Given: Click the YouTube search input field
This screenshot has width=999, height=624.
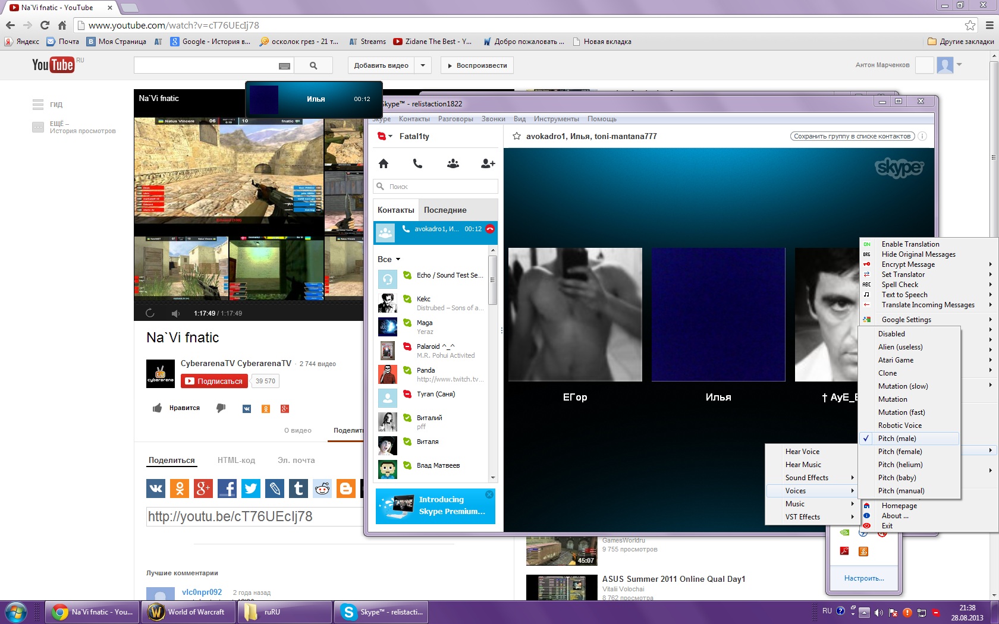Looking at the screenshot, I should pos(205,65).
